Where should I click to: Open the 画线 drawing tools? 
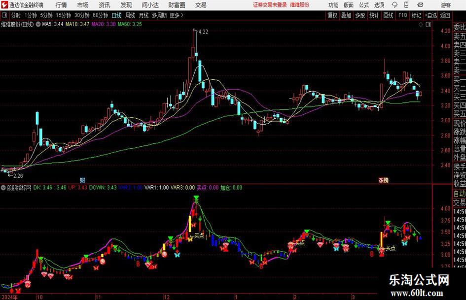[389, 15]
